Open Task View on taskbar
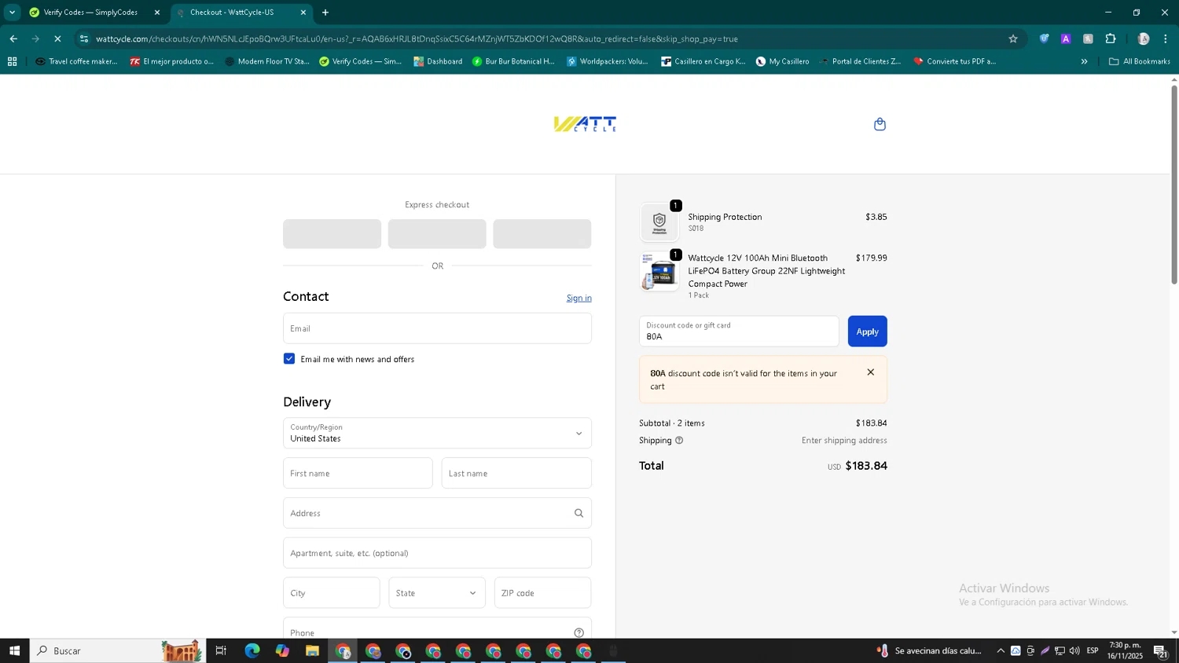The width and height of the screenshot is (1179, 663). tap(221, 650)
